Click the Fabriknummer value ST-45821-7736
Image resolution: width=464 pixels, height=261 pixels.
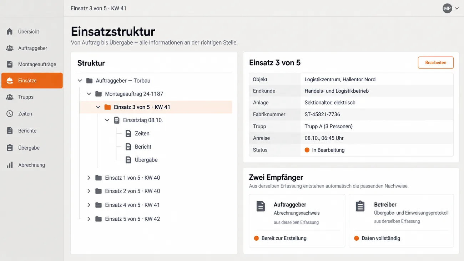322,114
